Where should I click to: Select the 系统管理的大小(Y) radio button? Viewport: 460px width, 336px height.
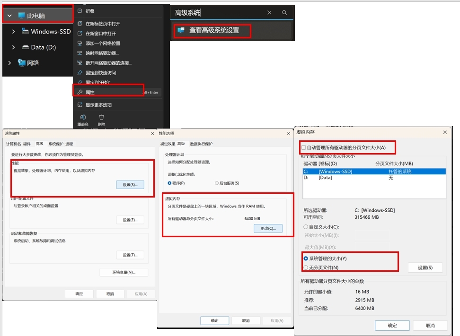coord(305,258)
